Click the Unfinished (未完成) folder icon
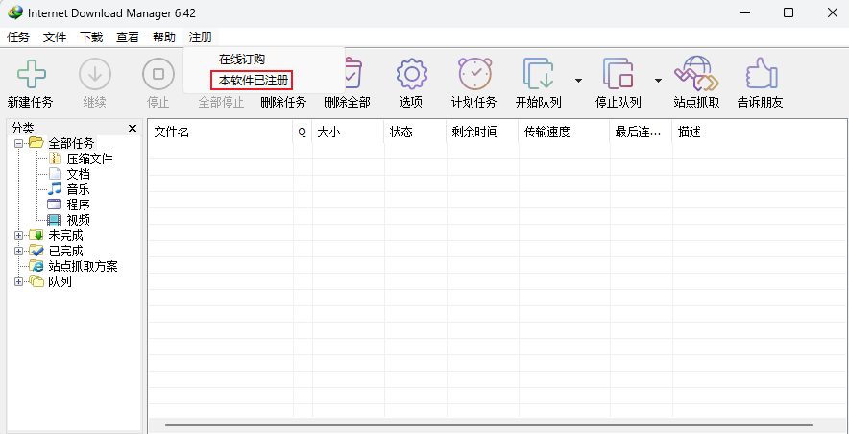 coord(36,235)
